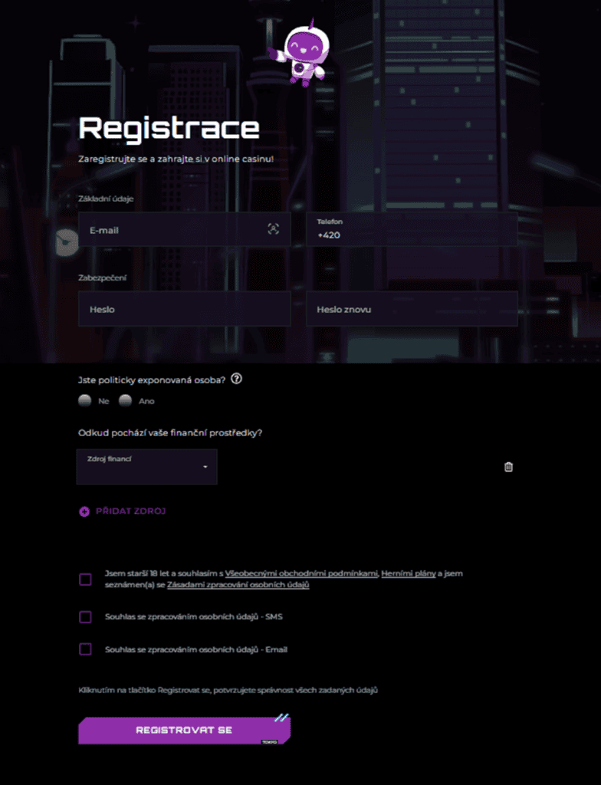Open the Herními plány link
Image resolution: width=601 pixels, height=785 pixels.
(409, 573)
